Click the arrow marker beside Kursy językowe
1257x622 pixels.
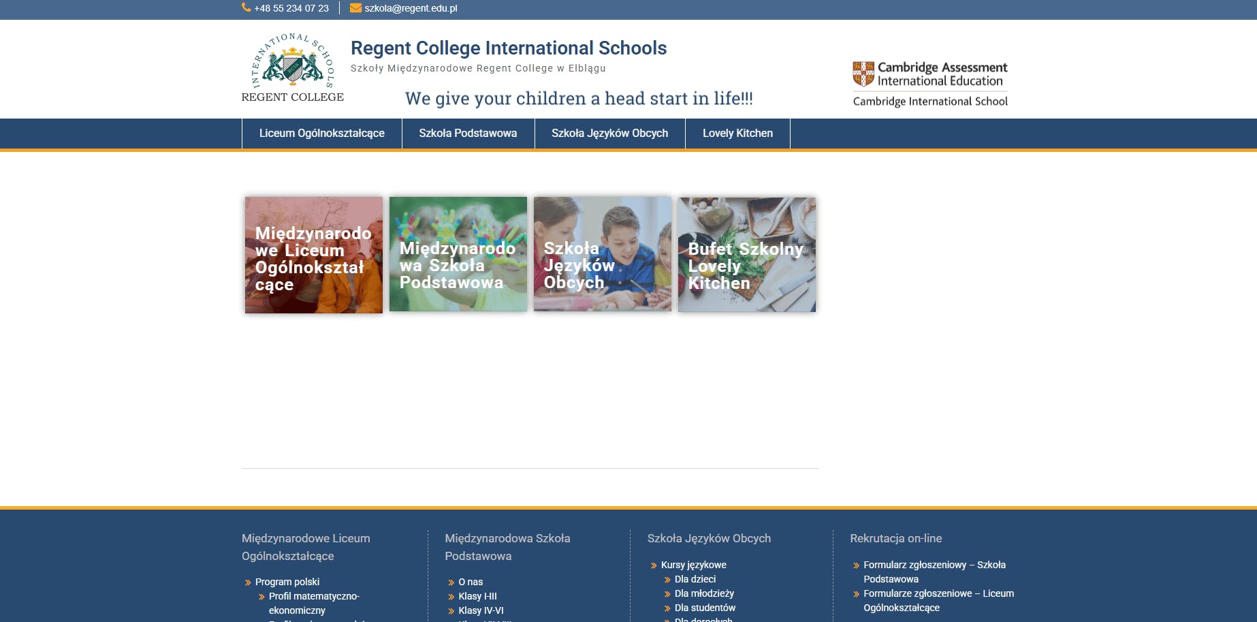653,565
